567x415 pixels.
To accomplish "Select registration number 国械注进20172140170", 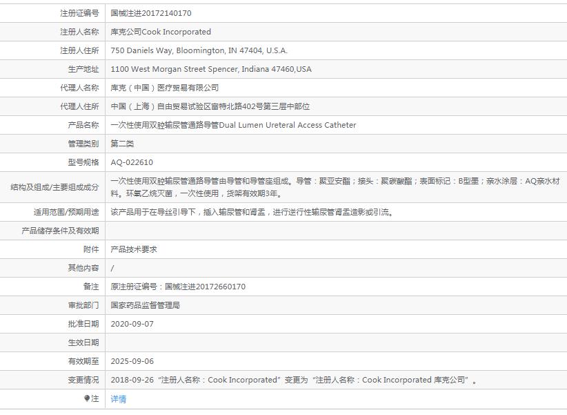I will tap(151, 13).
